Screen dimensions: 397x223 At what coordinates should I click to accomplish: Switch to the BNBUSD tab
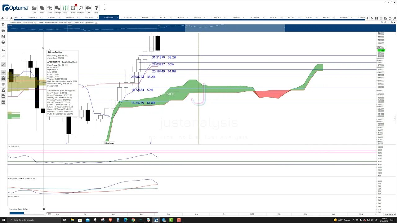pyautogui.click(x=145, y=18)
